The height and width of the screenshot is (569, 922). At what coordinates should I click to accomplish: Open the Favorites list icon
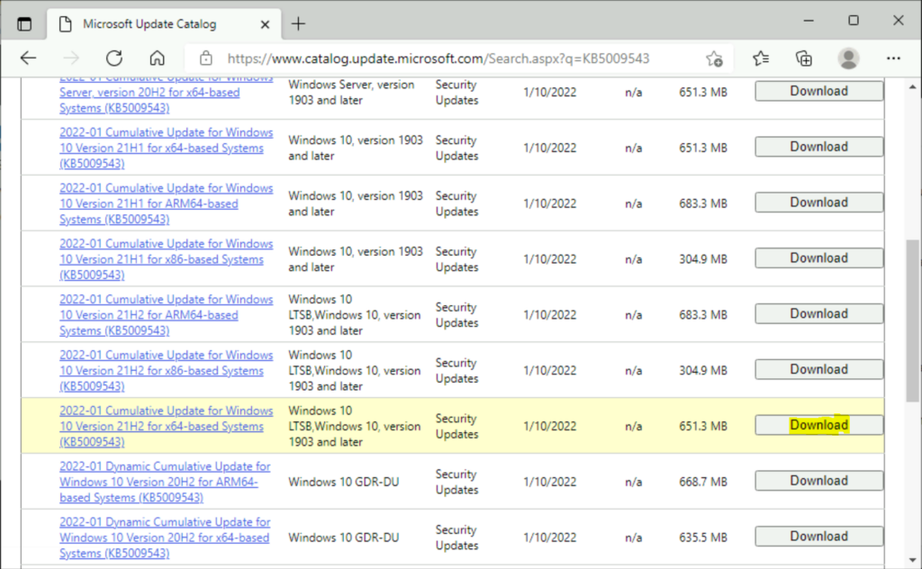pos(761,59)
